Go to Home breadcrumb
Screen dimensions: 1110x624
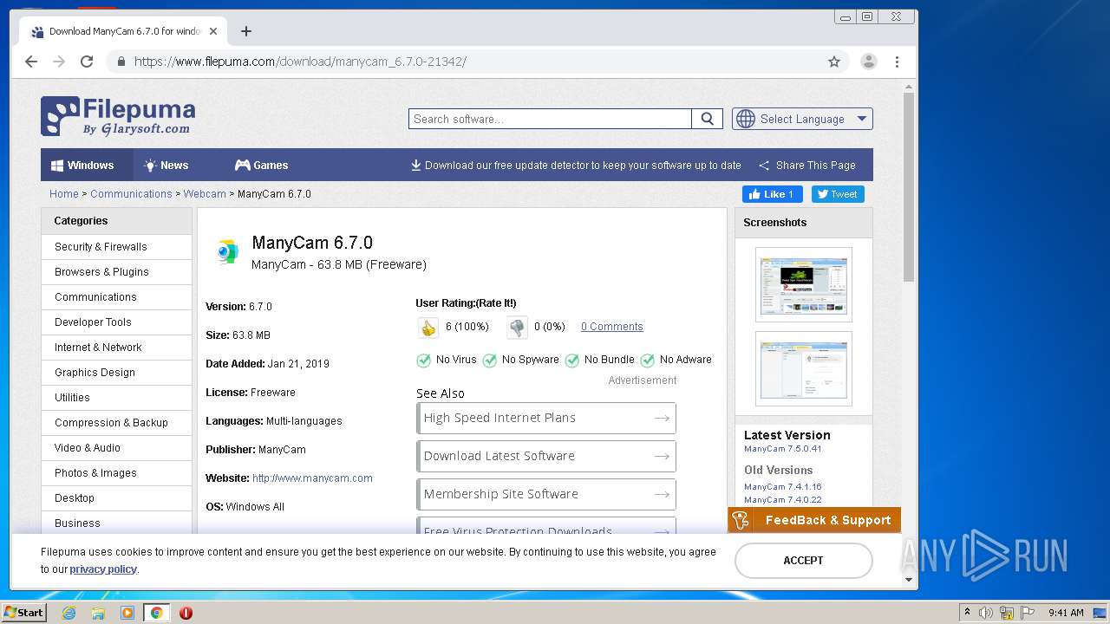63,194
